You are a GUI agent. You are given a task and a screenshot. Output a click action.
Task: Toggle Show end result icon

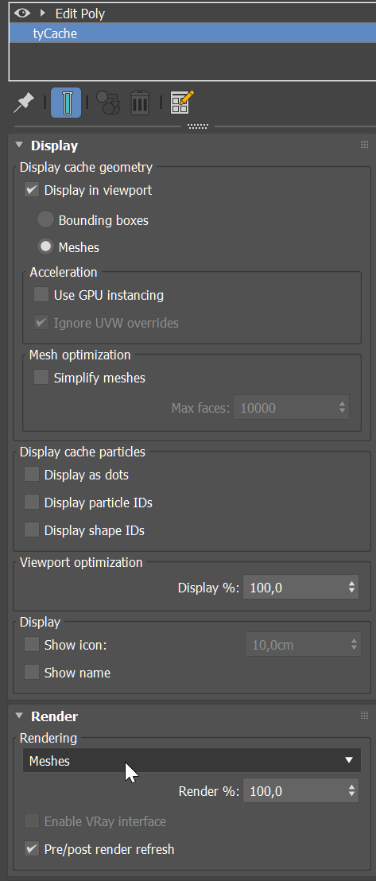66,103
